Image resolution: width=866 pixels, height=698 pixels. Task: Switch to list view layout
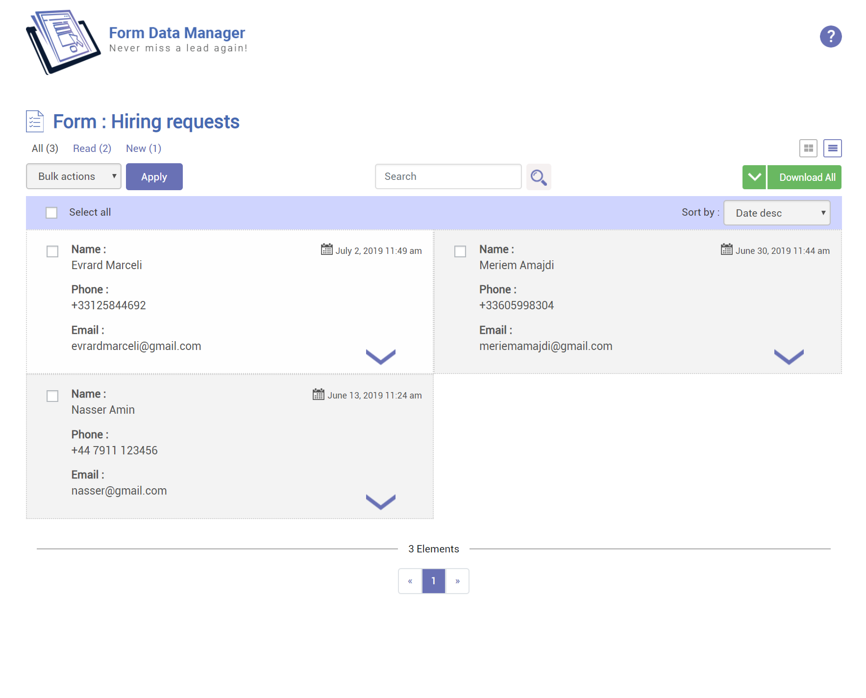point(832,148)
